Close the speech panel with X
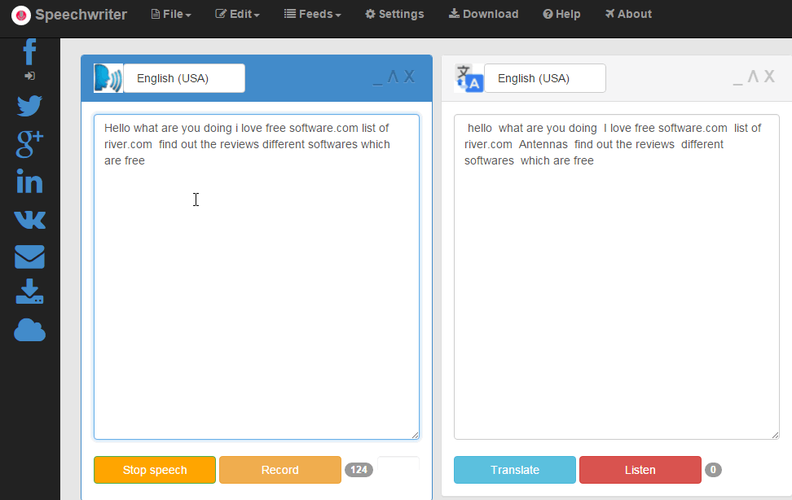The width and height of the screenshot is (792, 500). coord(409,77)
